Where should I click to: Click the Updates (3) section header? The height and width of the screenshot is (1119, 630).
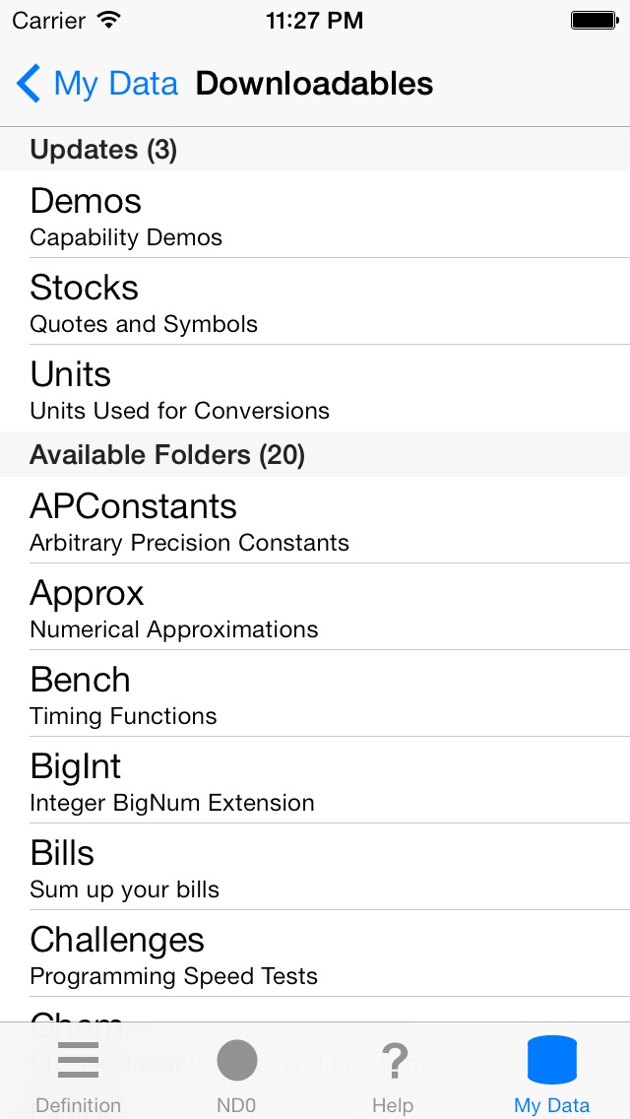[x=103, y=150]
